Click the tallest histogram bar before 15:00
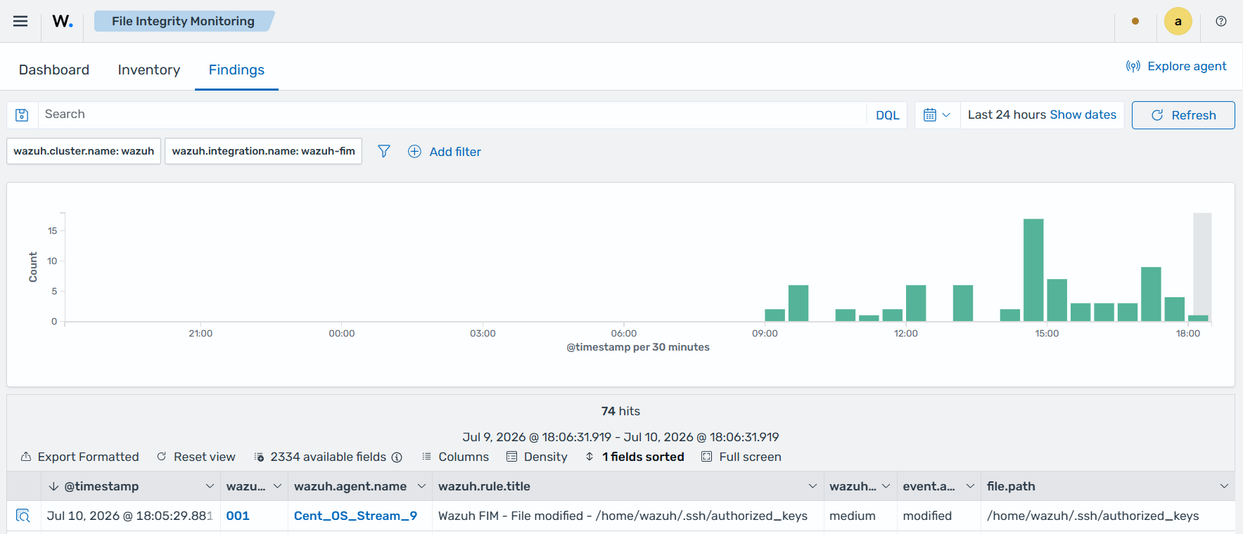 (1033, 270)
